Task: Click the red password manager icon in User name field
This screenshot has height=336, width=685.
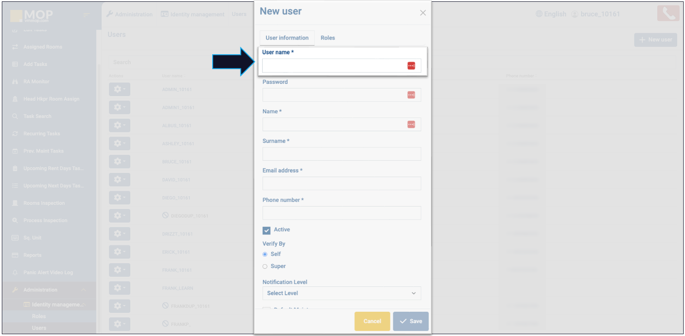Action: point(411,66)
